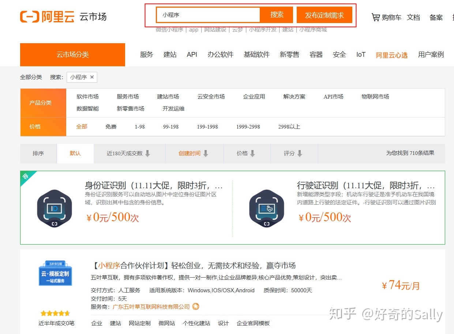Filter by 云安全市场 product category

coord(211,97)
